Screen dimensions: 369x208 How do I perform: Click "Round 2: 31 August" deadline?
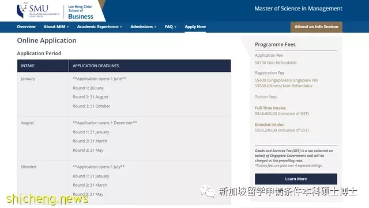[91, 97]
